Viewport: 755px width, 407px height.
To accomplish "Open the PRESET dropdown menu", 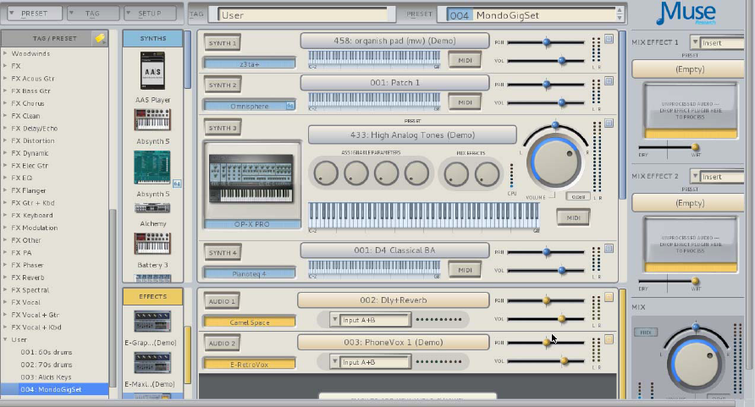I will (35, 14).
